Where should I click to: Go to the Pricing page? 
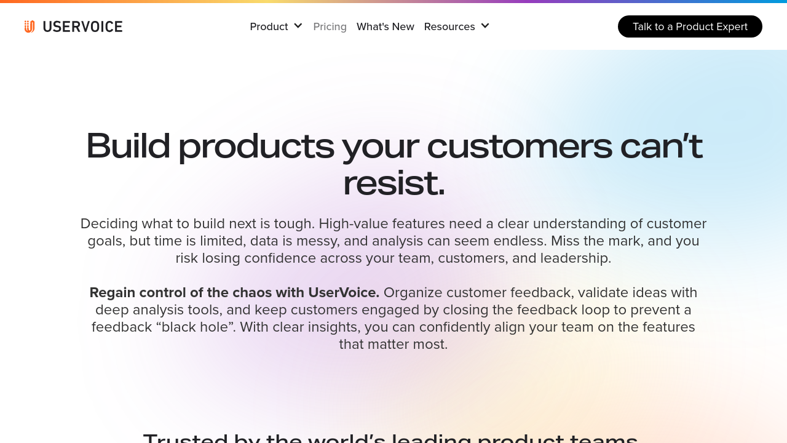tap(330, 26)
